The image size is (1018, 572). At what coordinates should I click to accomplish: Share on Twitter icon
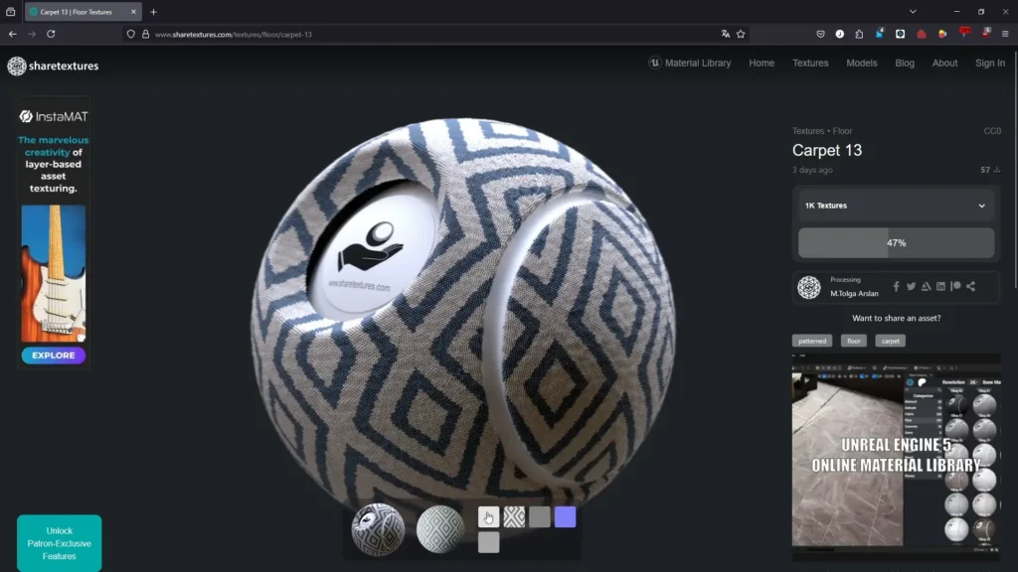click(x=911, y=286)
